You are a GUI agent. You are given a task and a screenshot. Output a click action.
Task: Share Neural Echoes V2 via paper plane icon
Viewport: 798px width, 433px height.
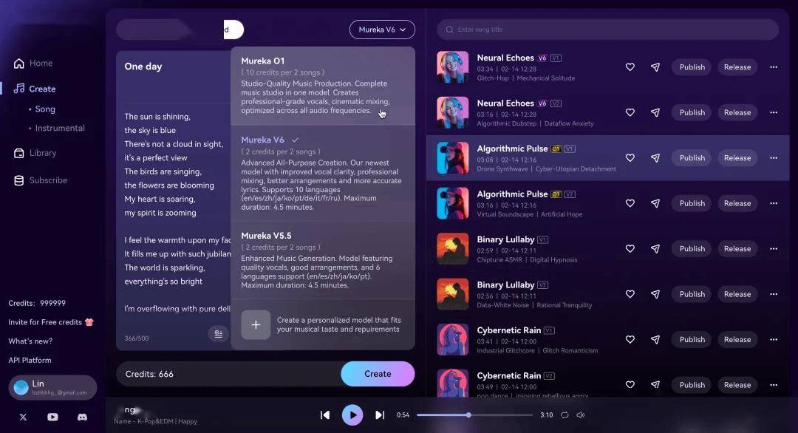[x=655, y=112]
